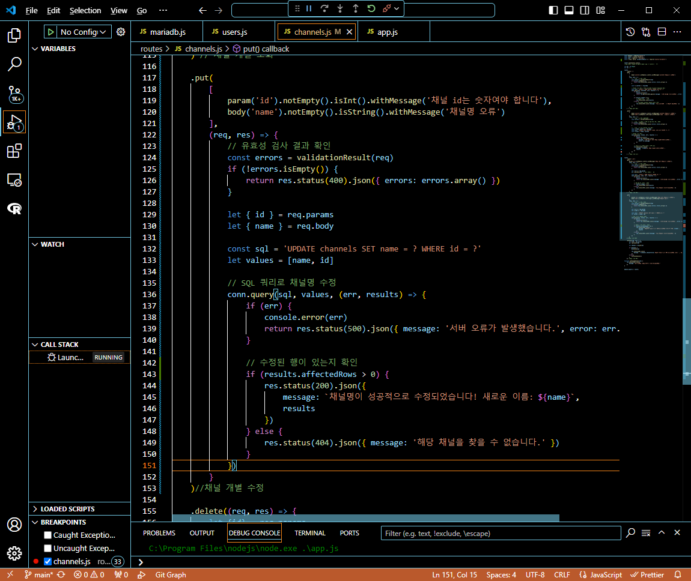Go forward with the navigation arrow

(219, 10)
